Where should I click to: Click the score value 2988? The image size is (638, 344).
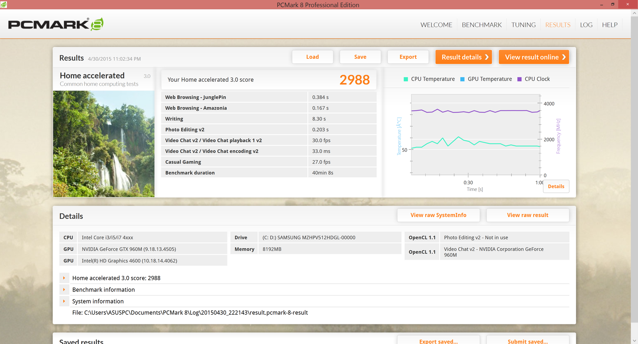[x=355, y=80]
